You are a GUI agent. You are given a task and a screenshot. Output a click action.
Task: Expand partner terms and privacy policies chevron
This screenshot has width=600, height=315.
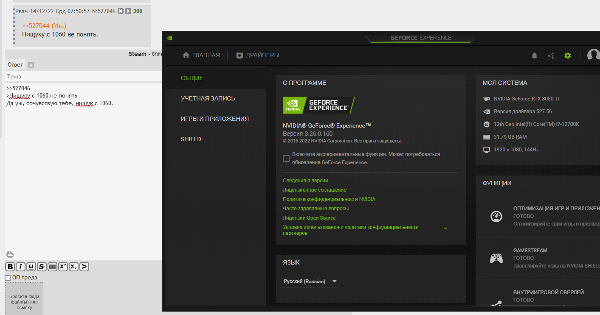[445, 228]
